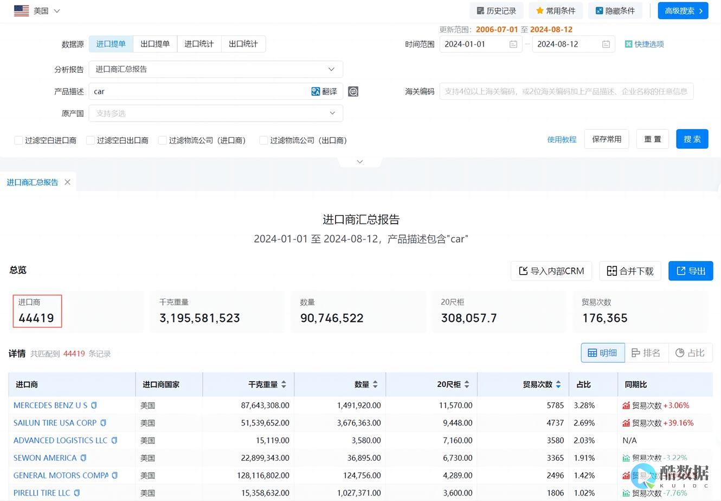The height and width of the screenshot is (501, 721).
Task: Check 过滤空白进口商 checkbox
Action: (x=18, y=141)
